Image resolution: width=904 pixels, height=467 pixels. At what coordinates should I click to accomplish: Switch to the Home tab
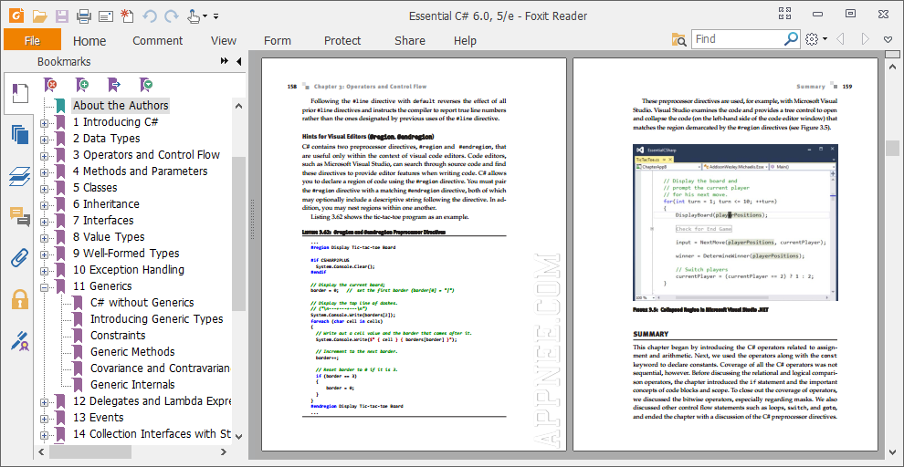tap(89, 41)
